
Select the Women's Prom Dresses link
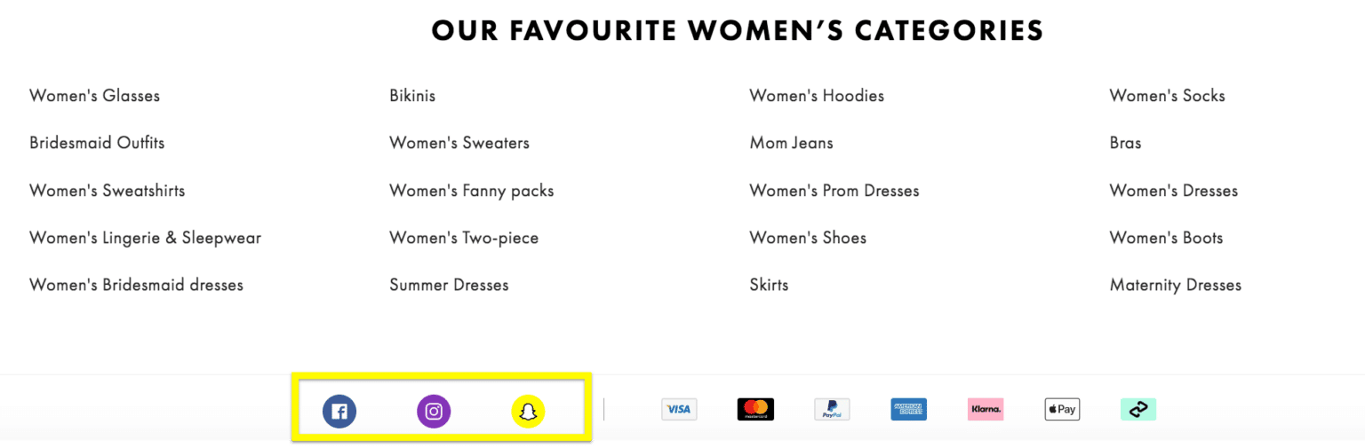[x=834, y=191]
